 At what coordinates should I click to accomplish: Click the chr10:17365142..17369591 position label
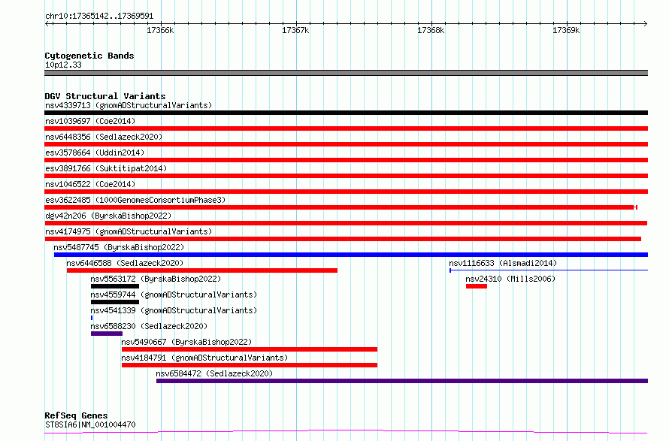pos(99,17)
